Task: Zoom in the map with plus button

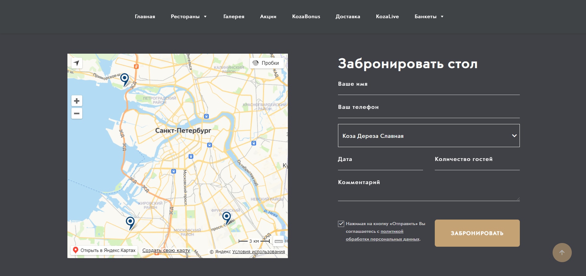Action: pos(77,101)
